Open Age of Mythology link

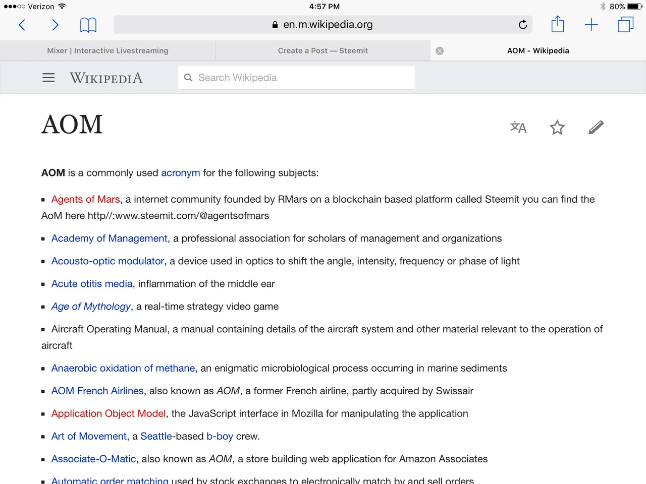pos(91,307)
